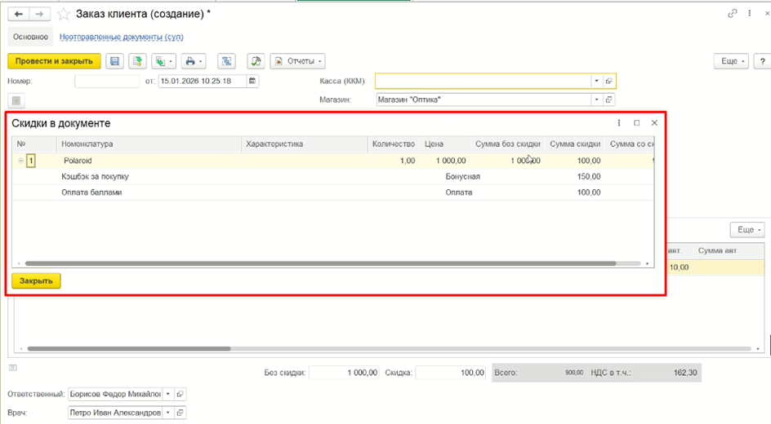
Task: Open the Врач selected person
Action: coord(180,413)
